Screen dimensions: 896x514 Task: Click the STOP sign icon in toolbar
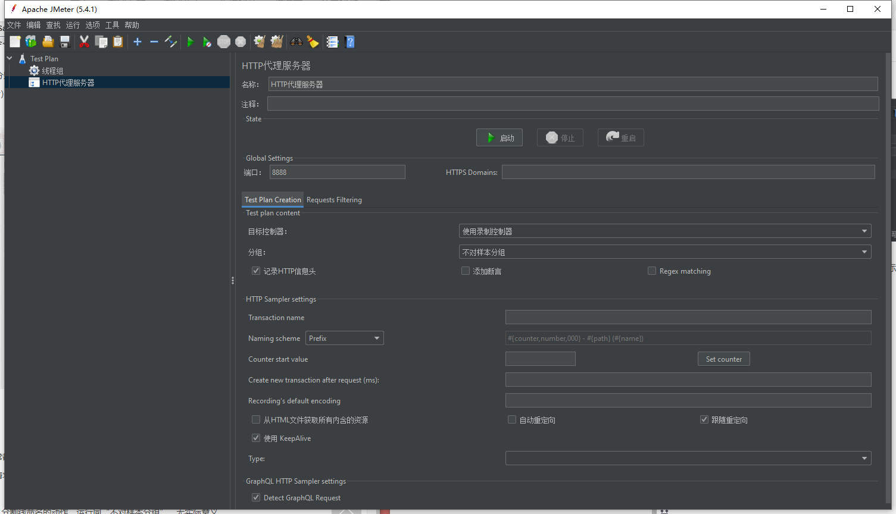coord(224,42)
